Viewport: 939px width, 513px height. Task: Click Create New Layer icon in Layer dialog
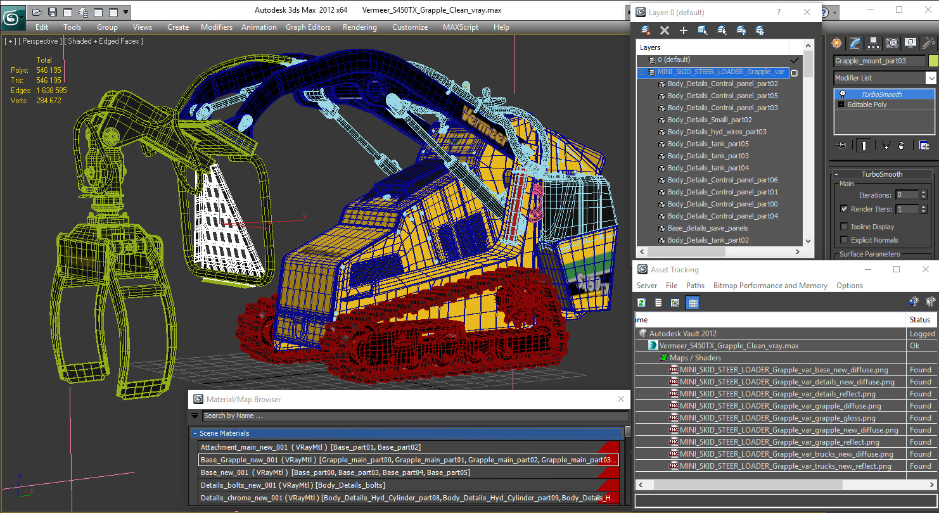645,30
